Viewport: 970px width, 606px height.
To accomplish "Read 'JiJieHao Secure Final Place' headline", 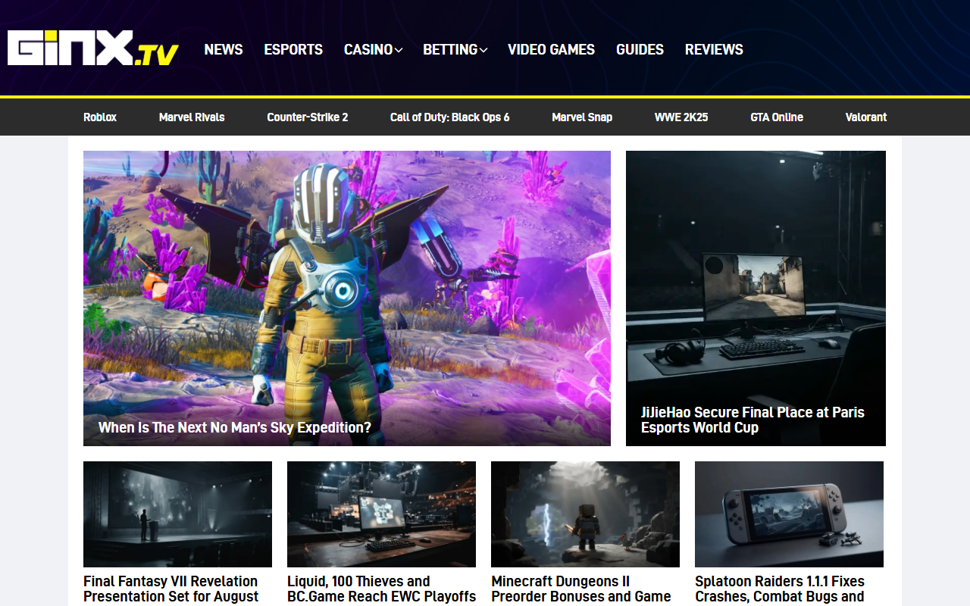I will point(753,420).
